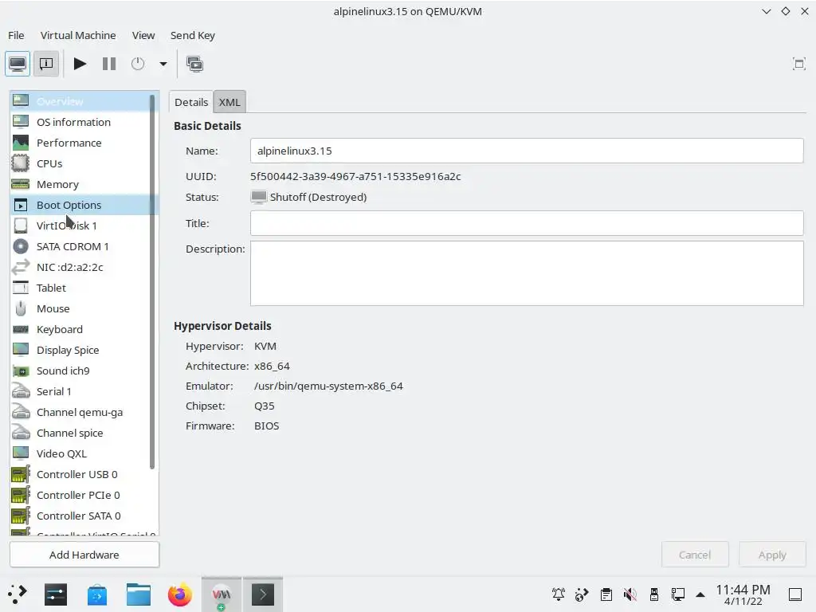Open the file manager from taskbar
816x612 pixels.
click(139, 594)
